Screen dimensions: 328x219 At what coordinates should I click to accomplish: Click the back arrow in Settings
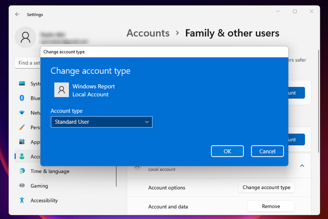point(17,14)
